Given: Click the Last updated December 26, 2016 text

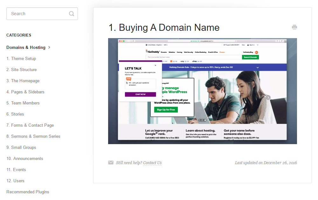Looking at the screenshot, I should click(x=266, y=163).
